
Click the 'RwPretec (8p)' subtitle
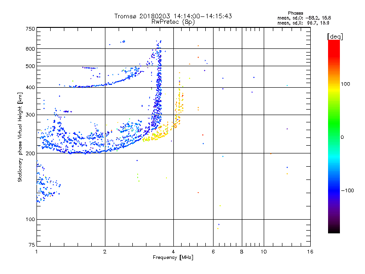pyautogui.click(x=173, y=22)
